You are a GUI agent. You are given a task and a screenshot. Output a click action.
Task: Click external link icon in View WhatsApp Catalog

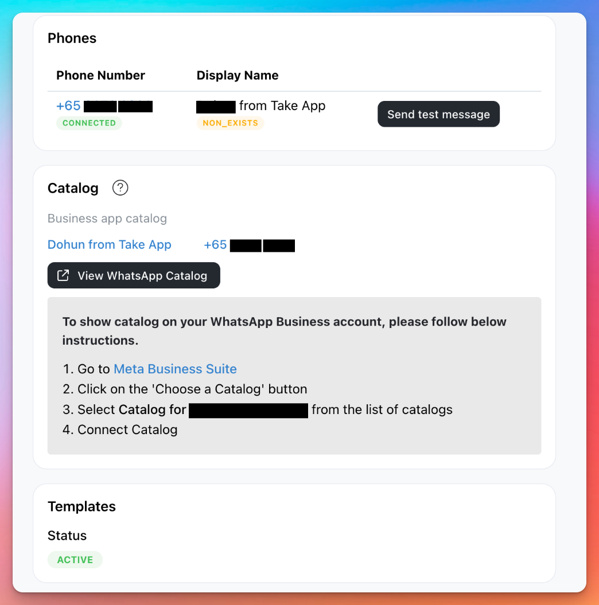tap(63, 275)
